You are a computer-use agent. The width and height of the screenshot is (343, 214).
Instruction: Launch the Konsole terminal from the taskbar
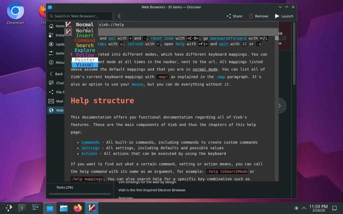[22, 208]
